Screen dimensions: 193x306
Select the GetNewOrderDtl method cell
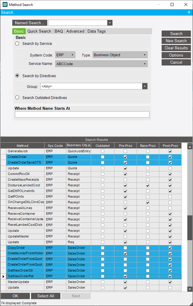pyautogui.click(x=25, y=270)
